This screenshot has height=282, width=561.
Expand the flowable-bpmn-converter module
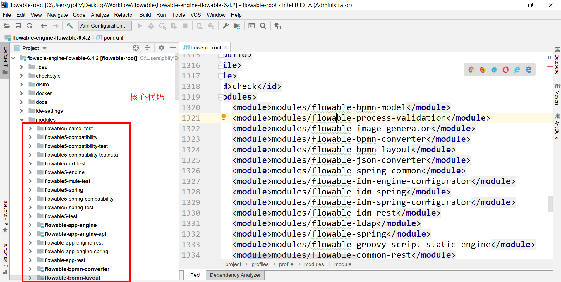coord(30,269)
